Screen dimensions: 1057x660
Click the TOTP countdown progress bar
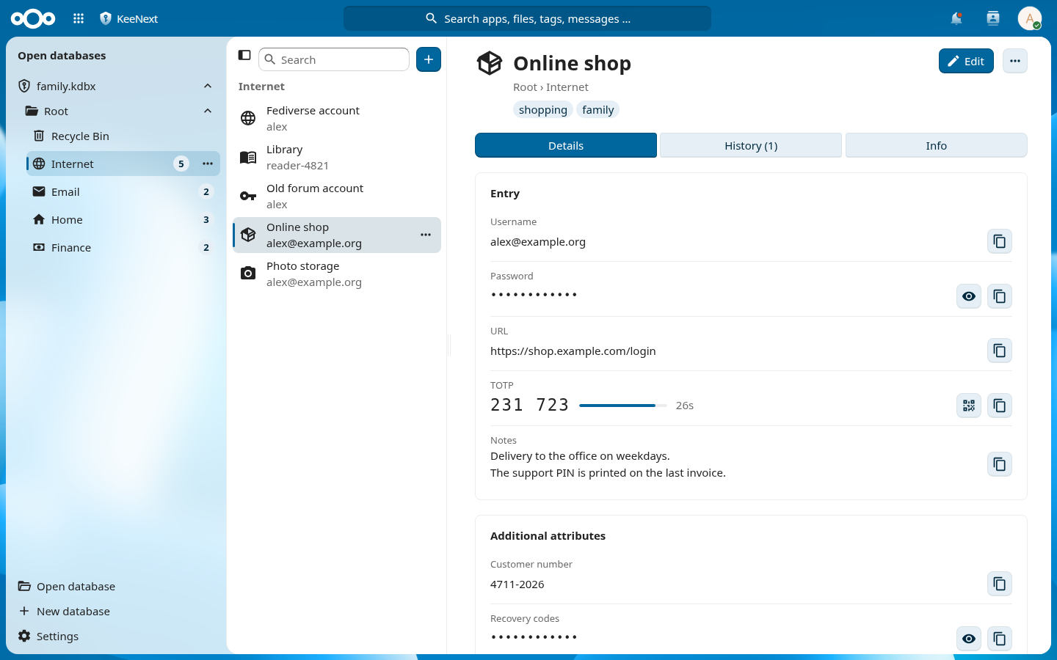coord(623,406)
